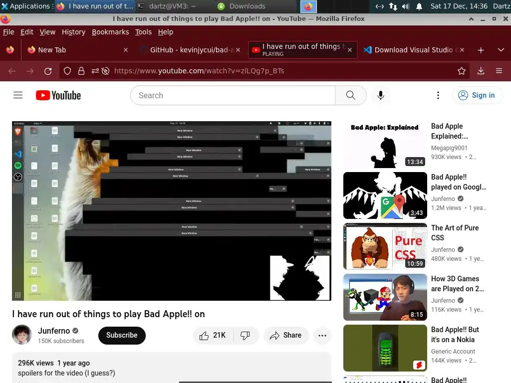Open a new tab with plus button

481,50
